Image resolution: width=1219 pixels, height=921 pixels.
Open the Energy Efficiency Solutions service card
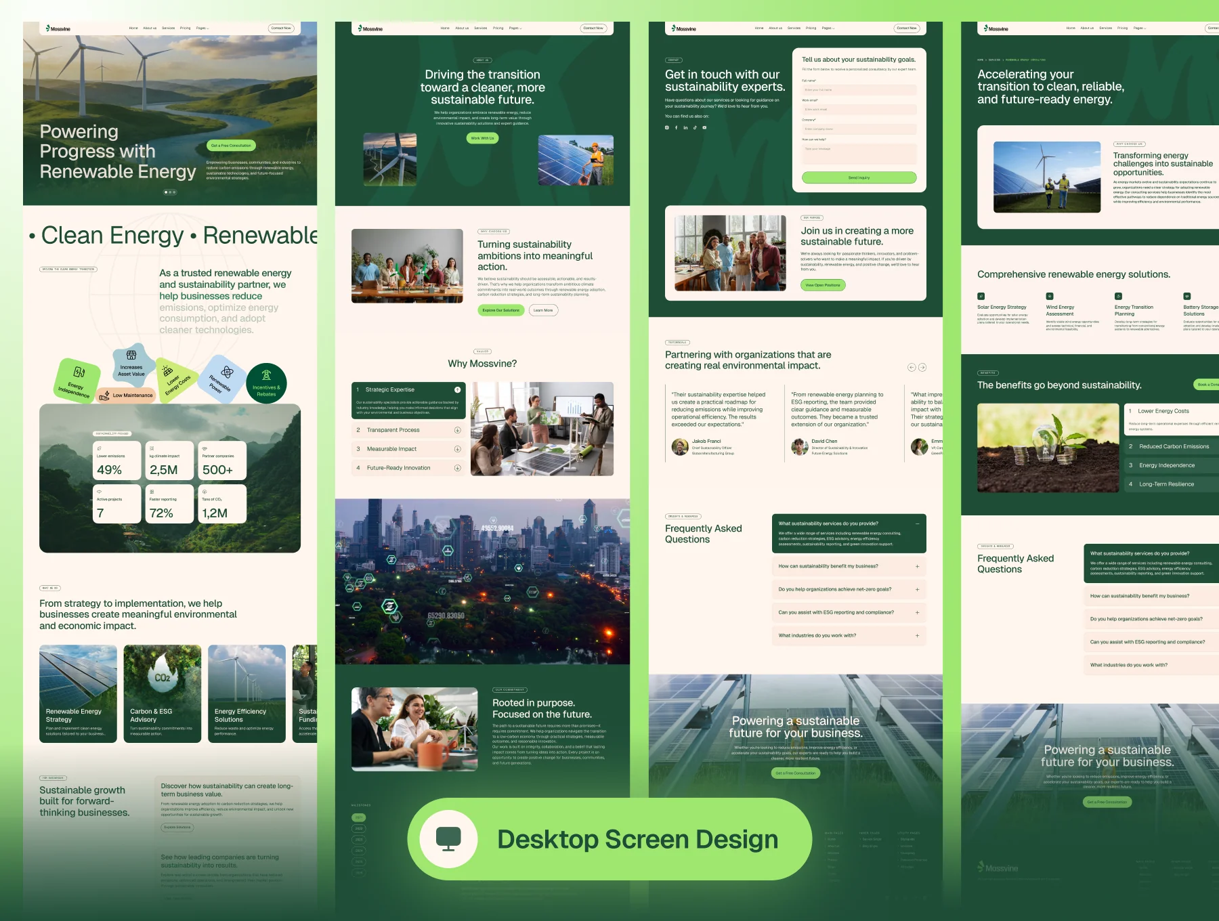pyautogui.click(x=247, y=693)
